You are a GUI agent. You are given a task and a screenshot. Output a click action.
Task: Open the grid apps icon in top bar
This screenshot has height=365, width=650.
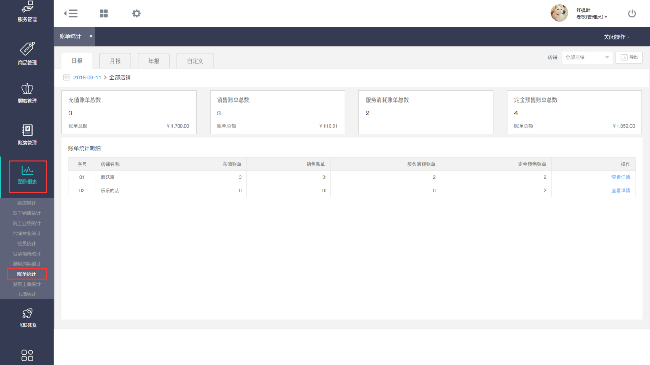click(x=104, y=14)
